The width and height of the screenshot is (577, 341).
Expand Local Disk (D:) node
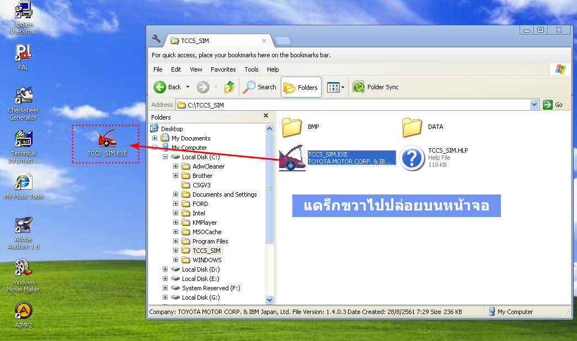(165, 269)
